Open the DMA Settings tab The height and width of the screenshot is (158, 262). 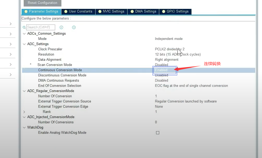click(143, 11)
